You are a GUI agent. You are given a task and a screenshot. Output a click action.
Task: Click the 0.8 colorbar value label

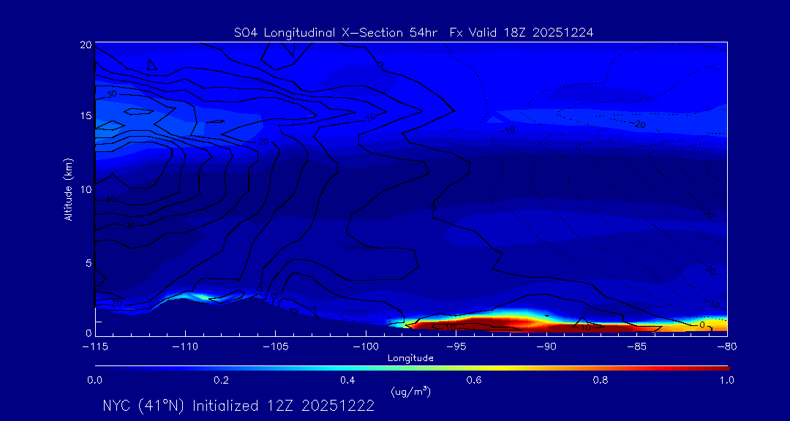601,380
